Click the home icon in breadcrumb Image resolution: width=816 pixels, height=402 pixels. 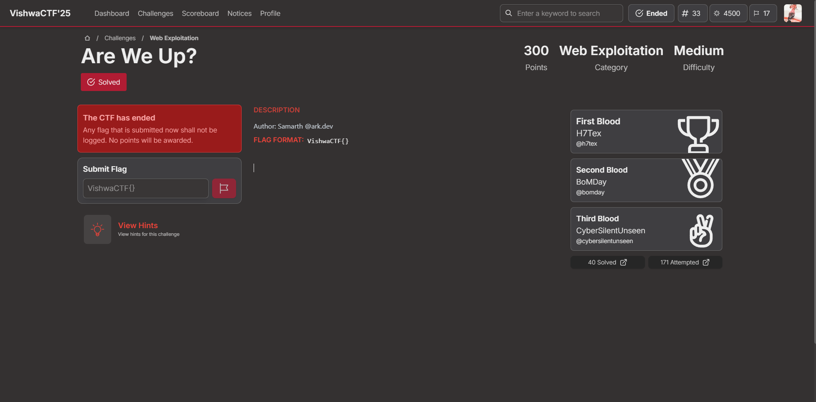point(87,38)
